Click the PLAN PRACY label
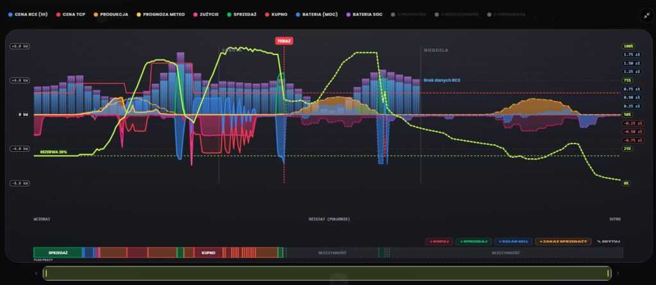Screen dimensions: 656x285 (42, 260)
